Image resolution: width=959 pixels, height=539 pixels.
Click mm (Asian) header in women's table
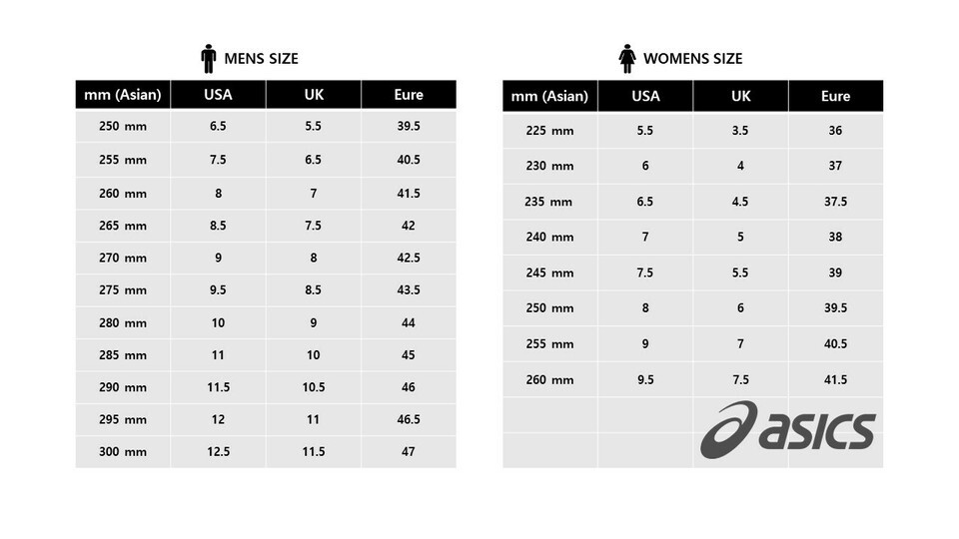[549, 96]
